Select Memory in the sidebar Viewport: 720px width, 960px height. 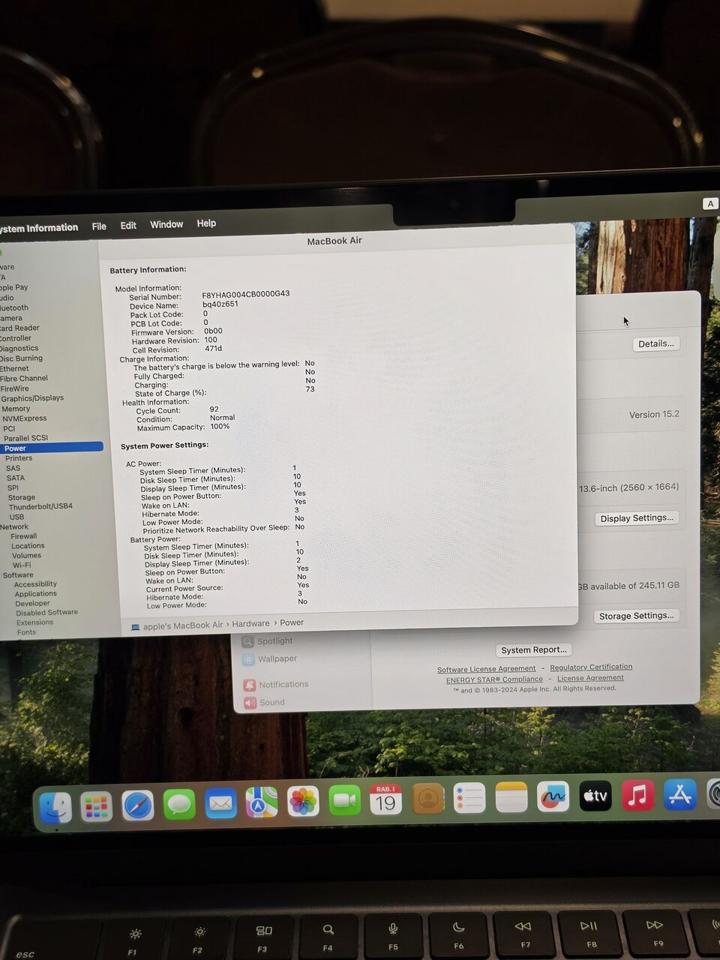click(16, 409)
